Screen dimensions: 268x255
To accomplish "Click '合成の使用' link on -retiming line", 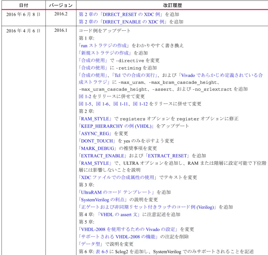I will (93, 68).
